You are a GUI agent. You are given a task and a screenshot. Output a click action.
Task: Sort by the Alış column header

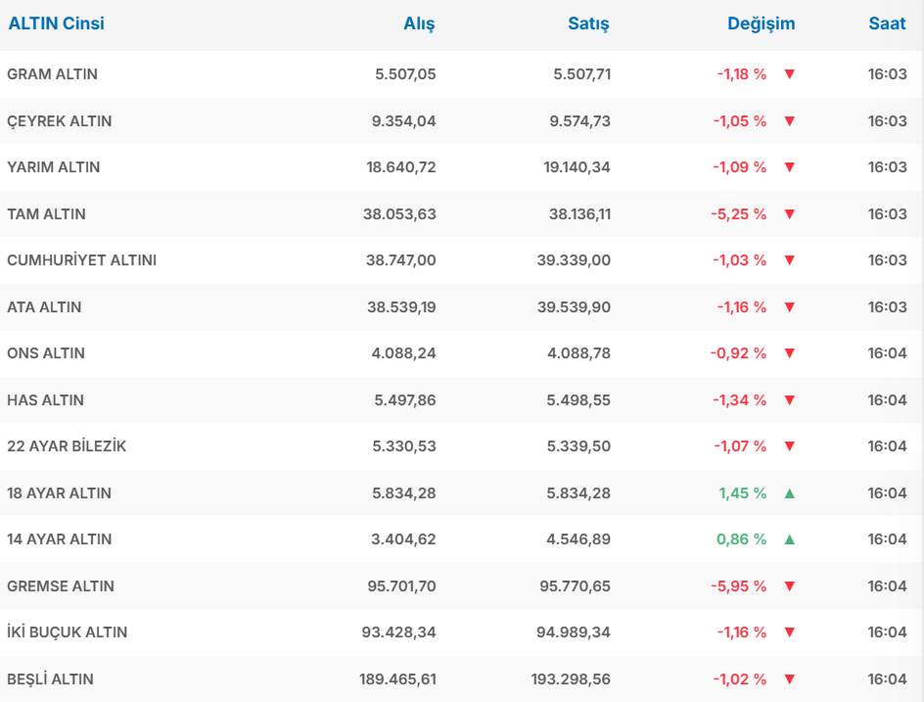coord(419,23)
